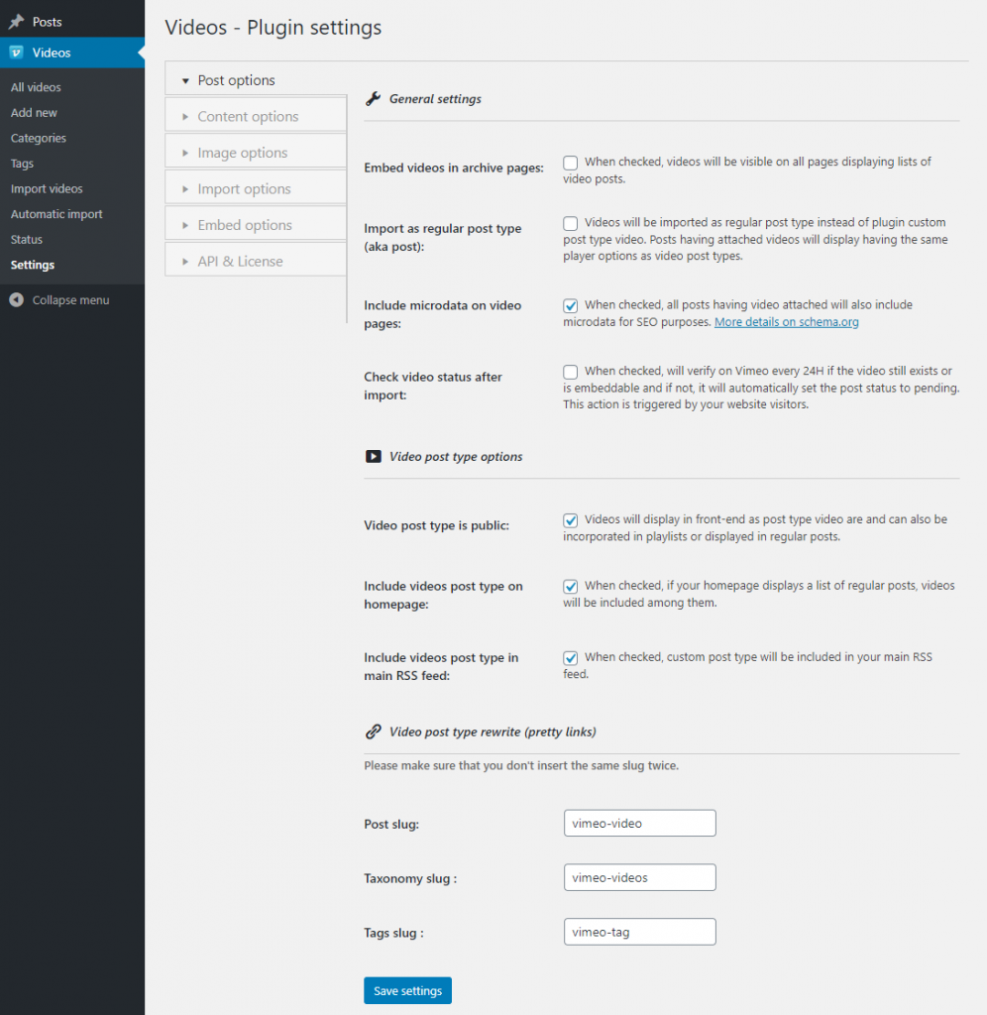Uncheck Include microdata on video pages
This screenshot has height=1015, width=987.
click(x=570, y=305)
